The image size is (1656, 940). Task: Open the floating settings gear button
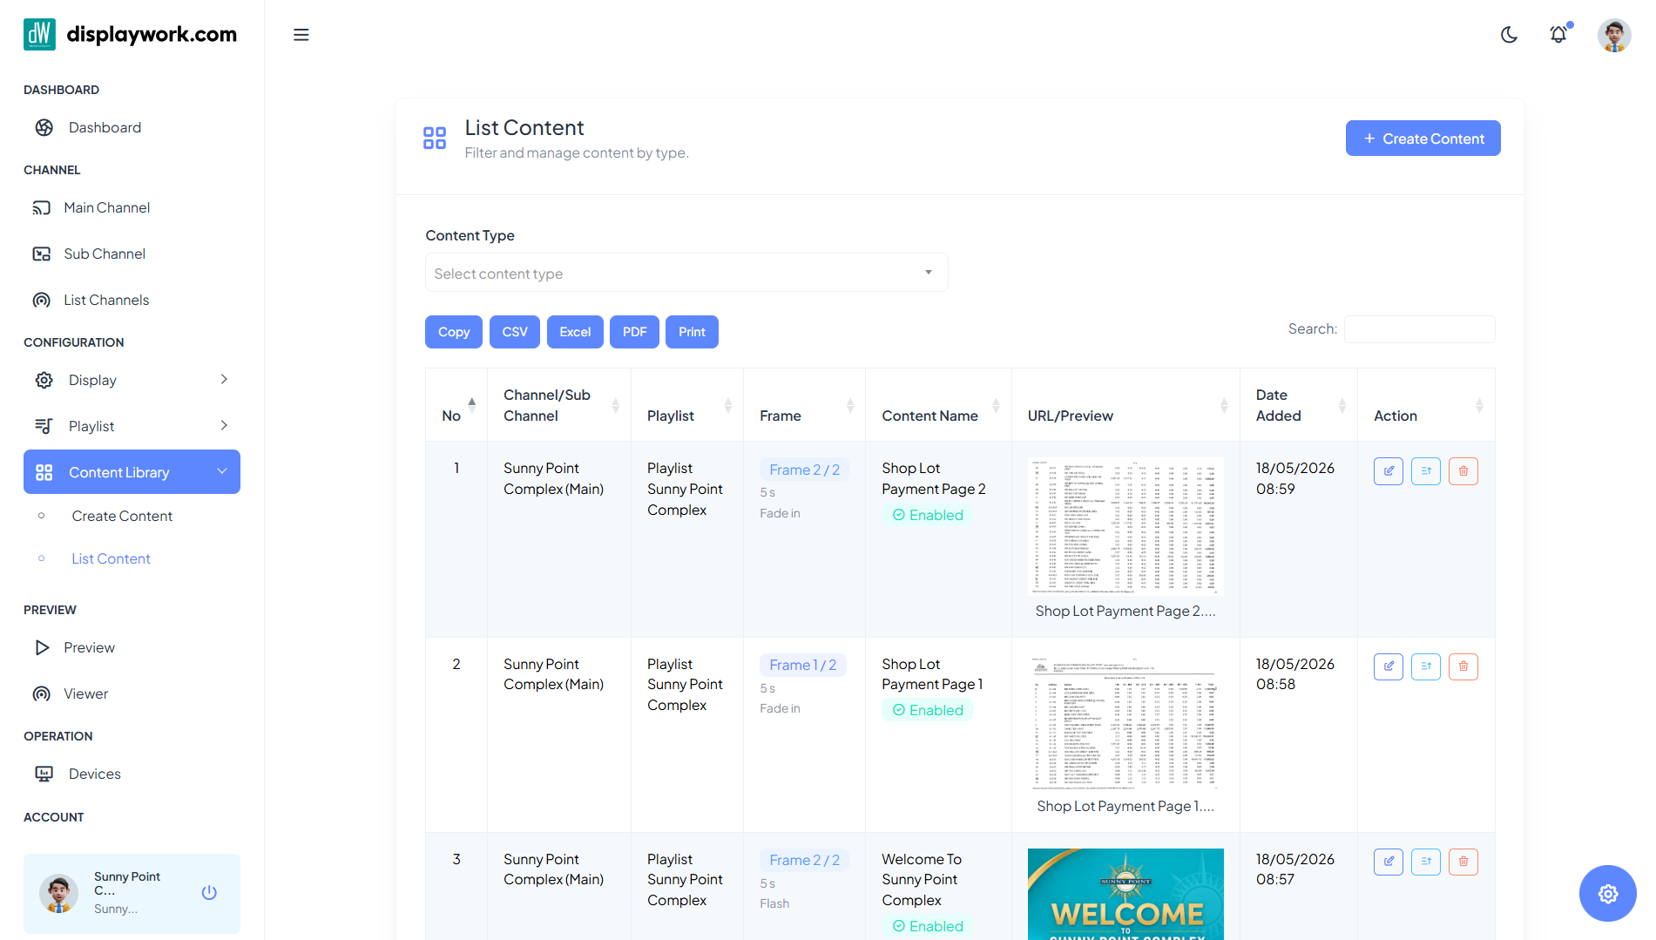1608,893
